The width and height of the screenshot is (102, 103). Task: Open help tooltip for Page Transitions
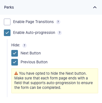(x=58, y=22)
